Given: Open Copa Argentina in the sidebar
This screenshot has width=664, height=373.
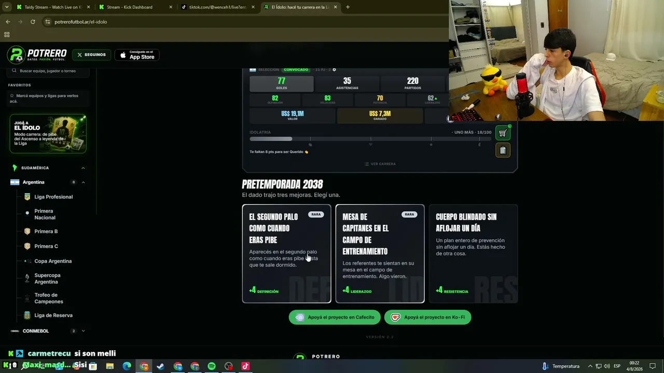Looking at the screenshot, I should [53, 261].
